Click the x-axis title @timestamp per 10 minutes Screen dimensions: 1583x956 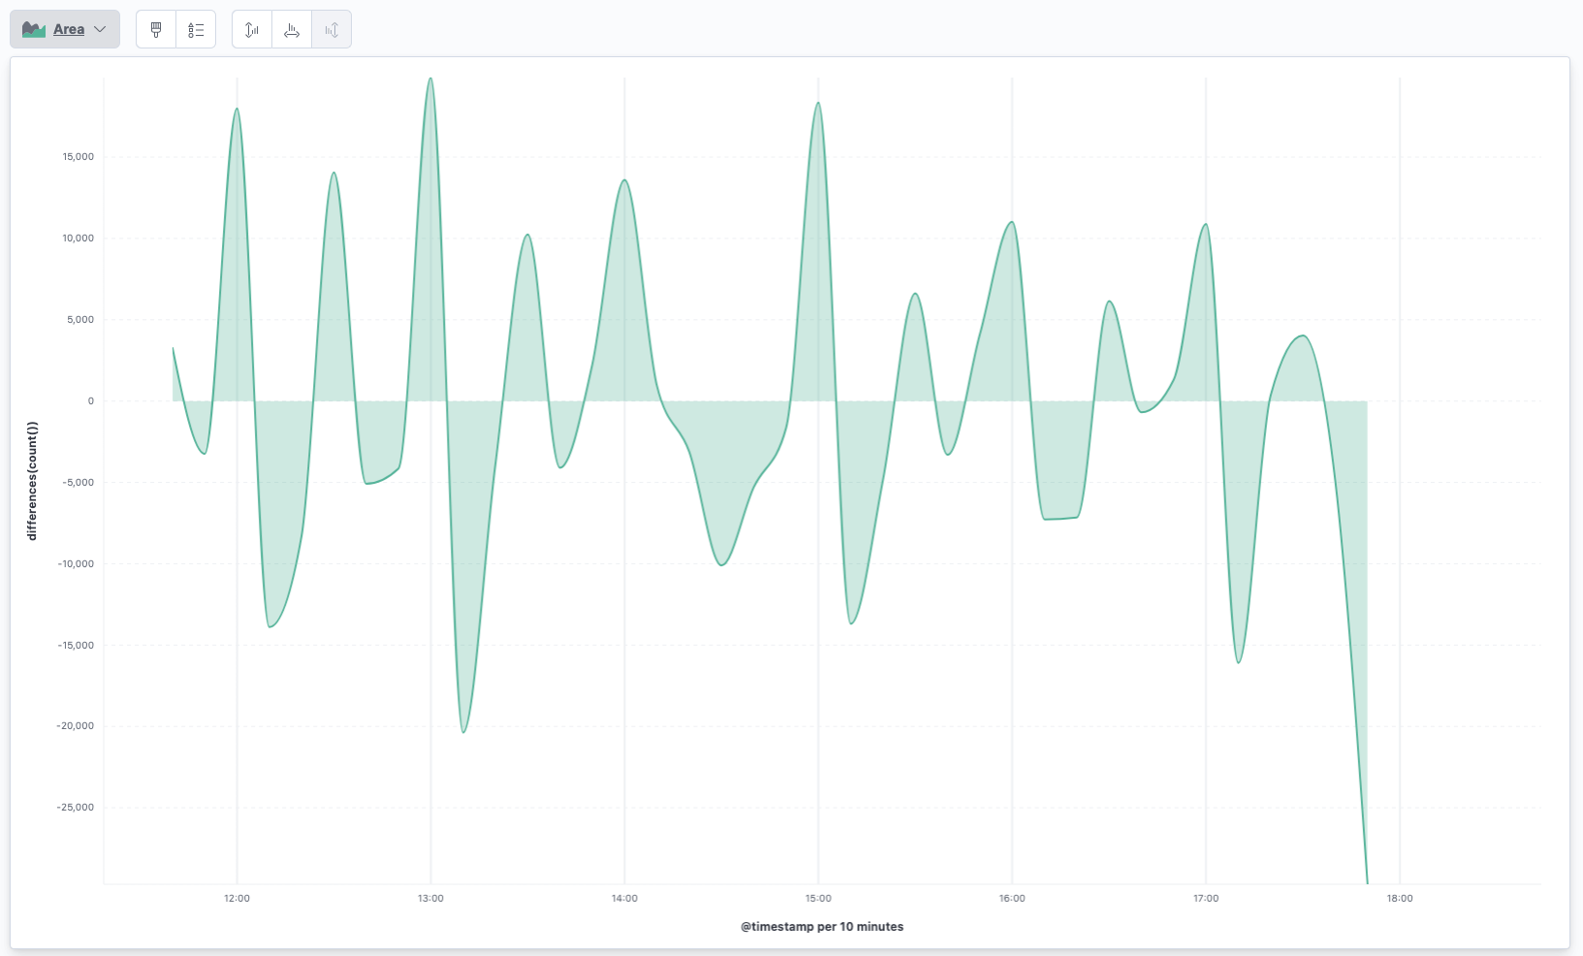[822, 927]
